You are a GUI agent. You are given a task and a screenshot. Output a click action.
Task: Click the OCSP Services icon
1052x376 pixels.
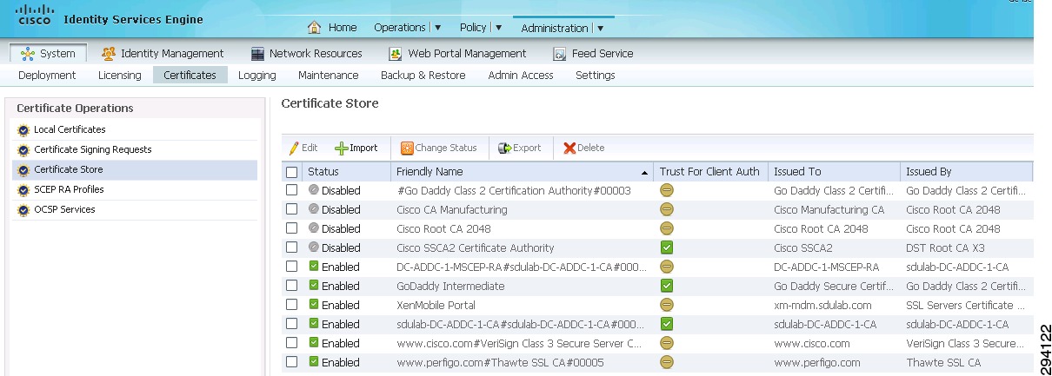point(24,210)
